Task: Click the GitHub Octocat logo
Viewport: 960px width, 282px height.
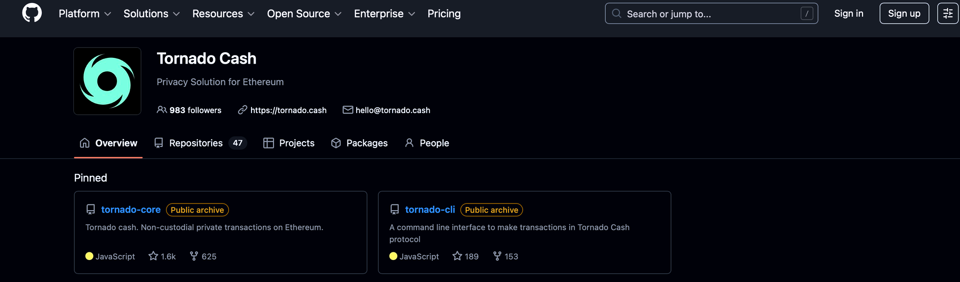Action: click(x=32, y=13)
